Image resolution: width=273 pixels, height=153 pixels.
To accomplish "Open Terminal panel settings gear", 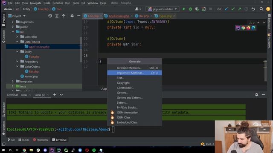I will pyautogui.click(x=257, y=95).
